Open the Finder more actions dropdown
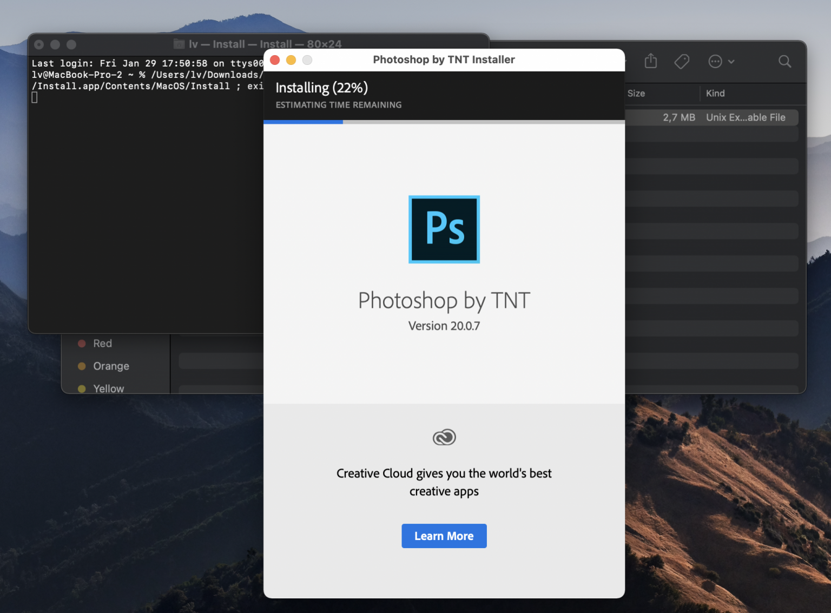Image resolution: width=831 pixels, height=613 pixels. point(722,61)
